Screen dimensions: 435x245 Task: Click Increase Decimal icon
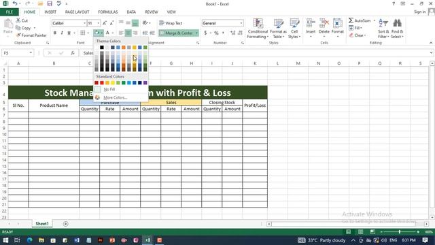232,33
